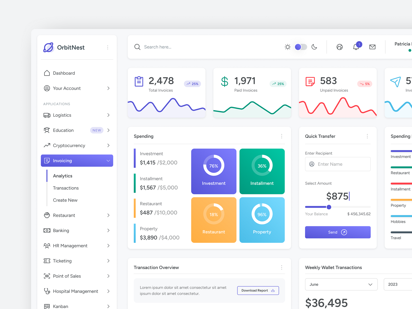
Task: Open the mail envelope icon
Action: [x=372, y=47]
